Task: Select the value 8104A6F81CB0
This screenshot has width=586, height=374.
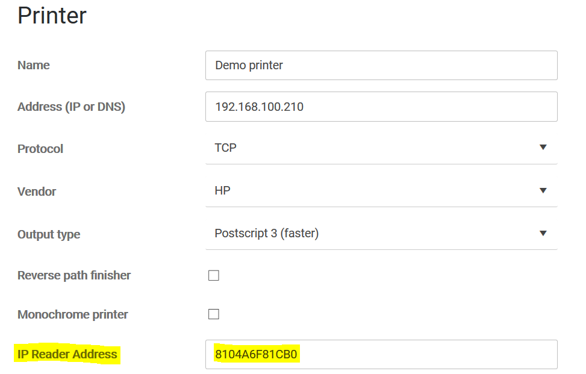Action: click(257, 354)
